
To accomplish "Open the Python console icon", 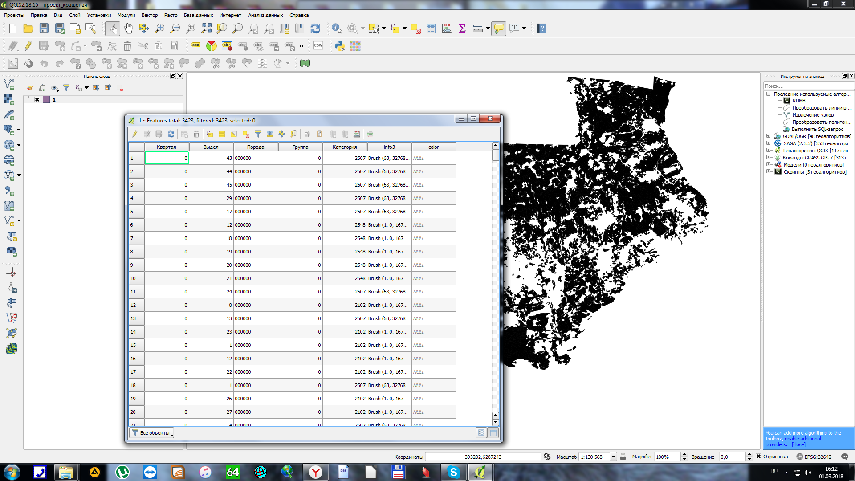I will click(x=340, y=46).
